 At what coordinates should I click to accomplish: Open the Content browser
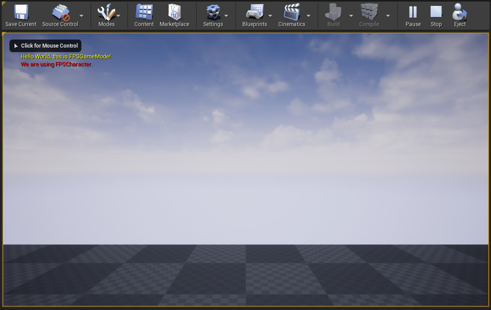[144, 13]
